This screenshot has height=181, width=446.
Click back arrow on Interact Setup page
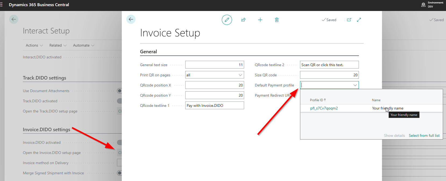coord(14,19)
